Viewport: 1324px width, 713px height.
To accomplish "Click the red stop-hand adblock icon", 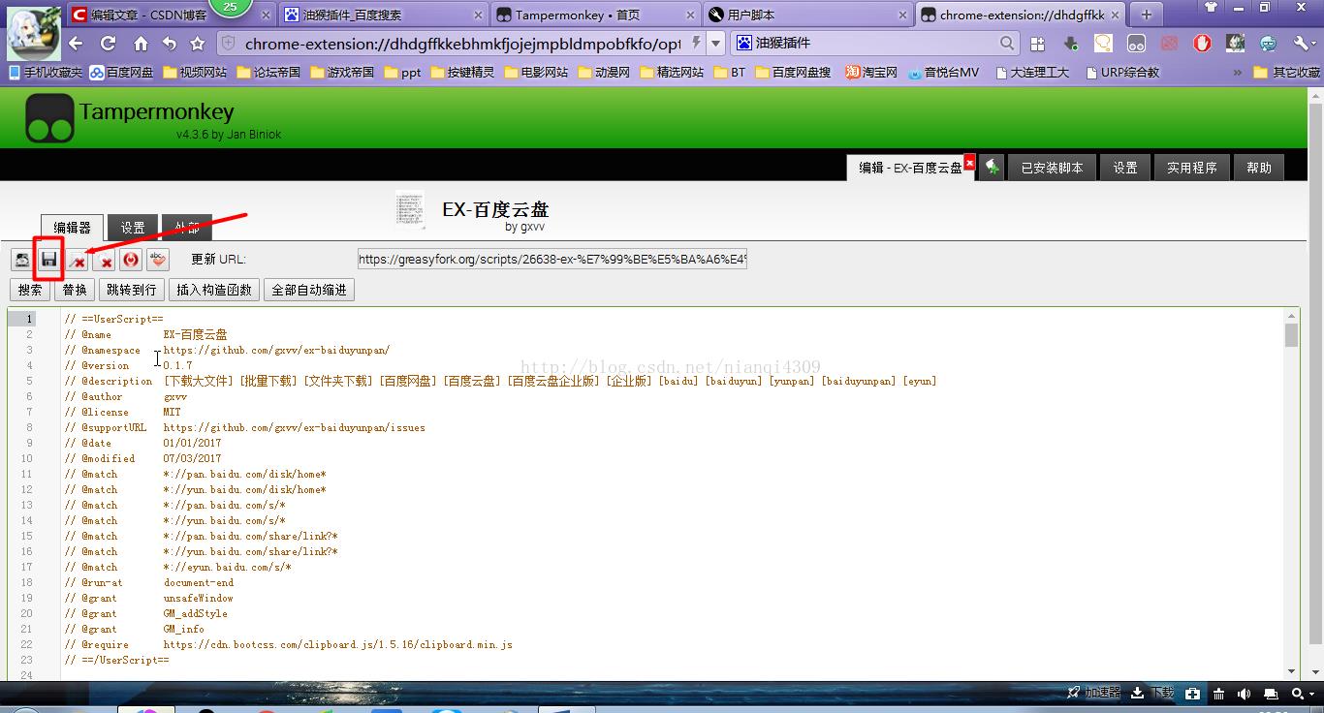I will [1202, 44].
